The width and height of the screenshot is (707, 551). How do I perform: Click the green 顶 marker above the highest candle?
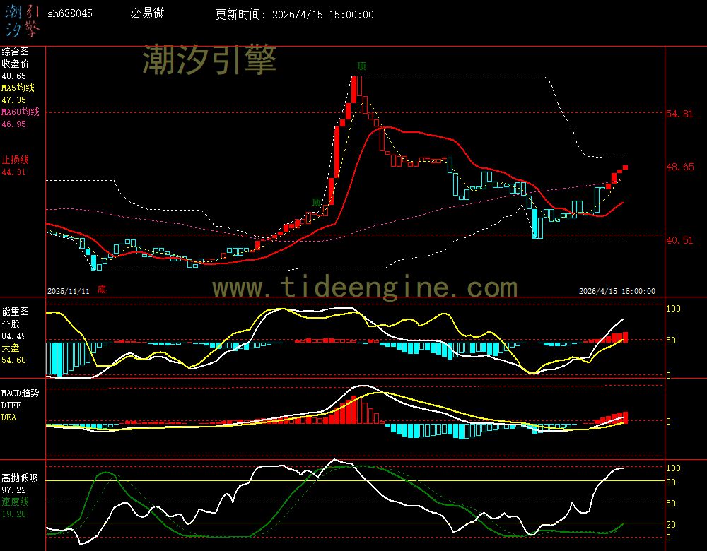pyautogui.click(x=361, y=66)
